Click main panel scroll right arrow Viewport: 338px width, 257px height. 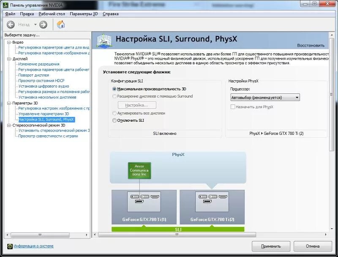(325, 235)
